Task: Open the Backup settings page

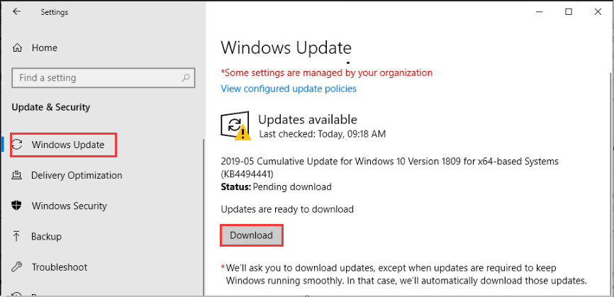Action: [46, 236]
